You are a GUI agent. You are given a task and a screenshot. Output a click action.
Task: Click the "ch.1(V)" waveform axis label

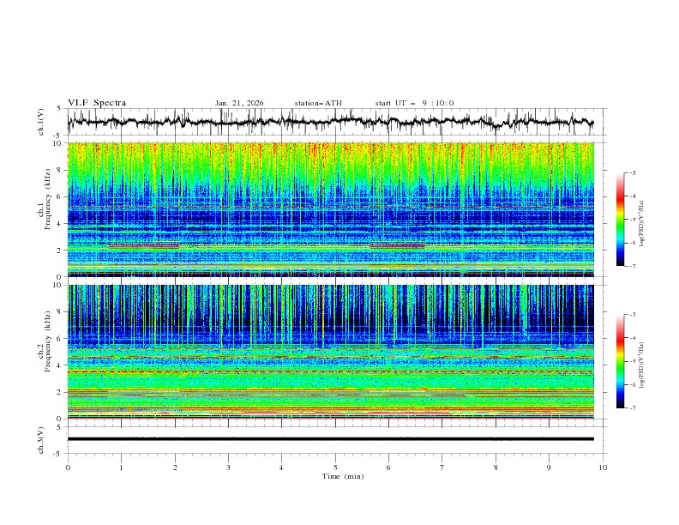[41, 122]
